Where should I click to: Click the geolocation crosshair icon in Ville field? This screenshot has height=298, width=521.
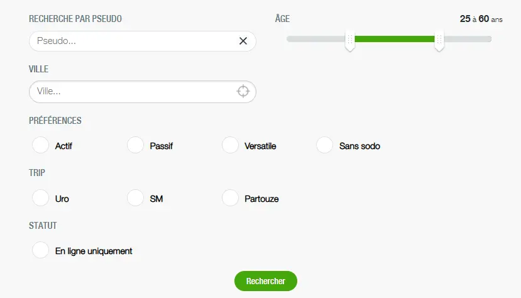pos(243,91)
